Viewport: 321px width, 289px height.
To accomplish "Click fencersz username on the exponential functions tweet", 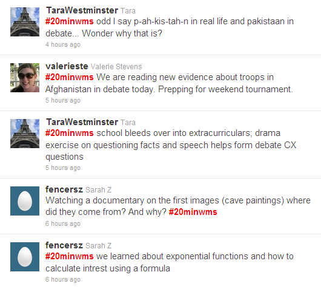I will click(64, 245).
